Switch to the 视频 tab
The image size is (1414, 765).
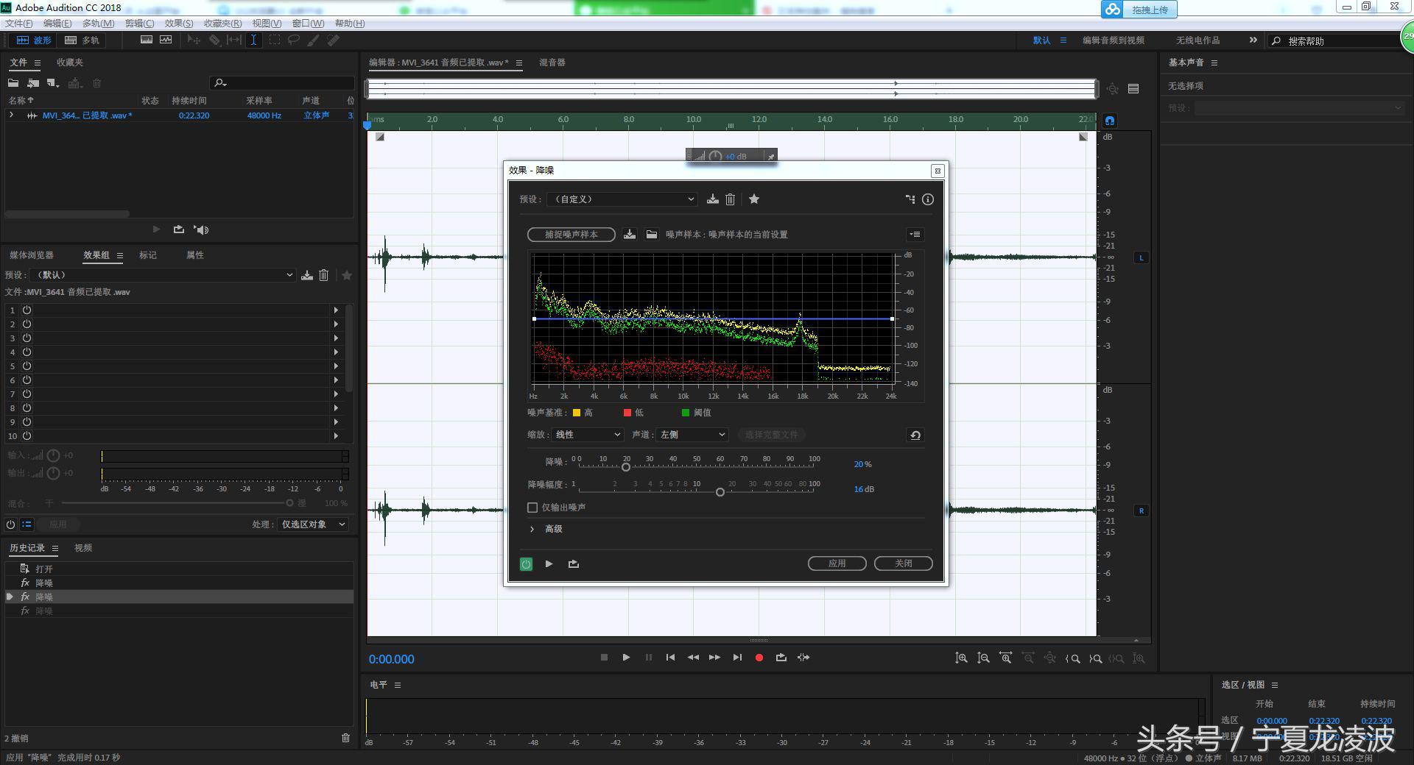click(83, 548)
